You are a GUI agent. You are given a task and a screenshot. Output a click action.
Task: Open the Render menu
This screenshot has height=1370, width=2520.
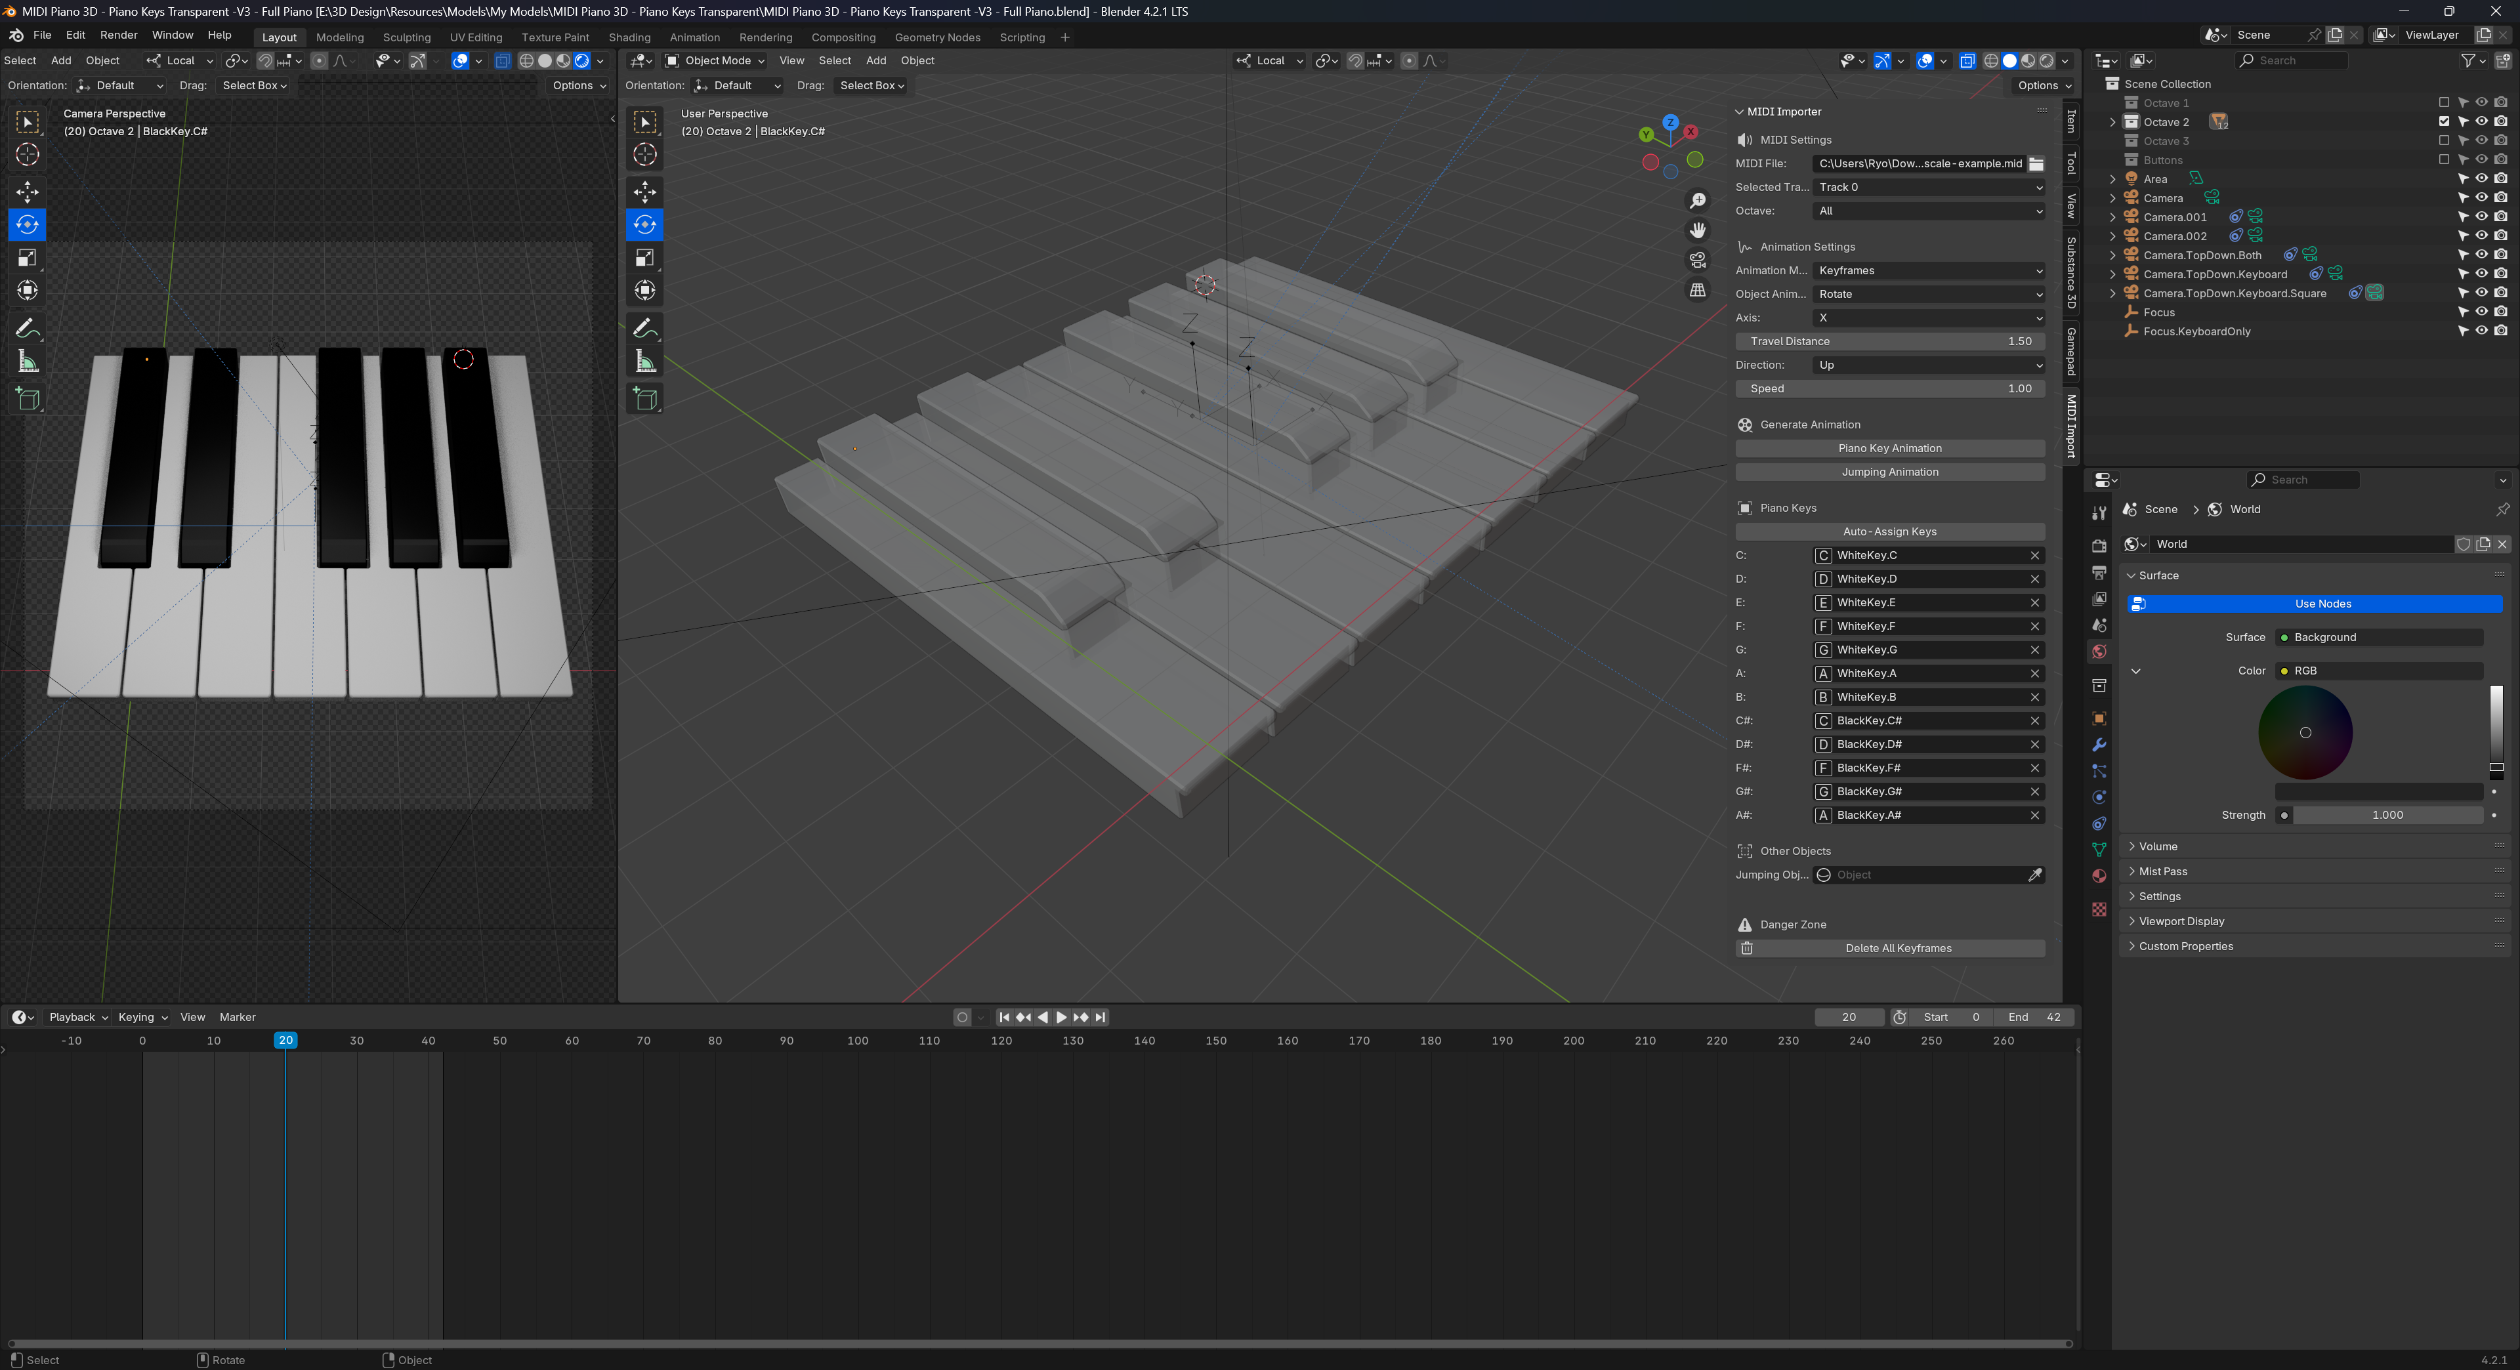tap(119, 35)
